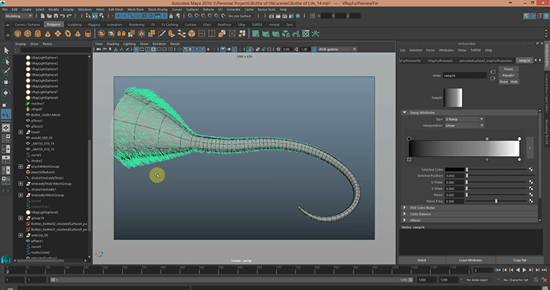550x290 pixels.
Task: Click the ramp gradient bar
Action: click(x=463, y=149)
